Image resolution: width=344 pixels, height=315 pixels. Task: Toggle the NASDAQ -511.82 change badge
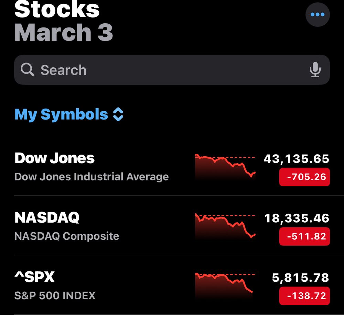pyautogui.click(x=304, y=236)
